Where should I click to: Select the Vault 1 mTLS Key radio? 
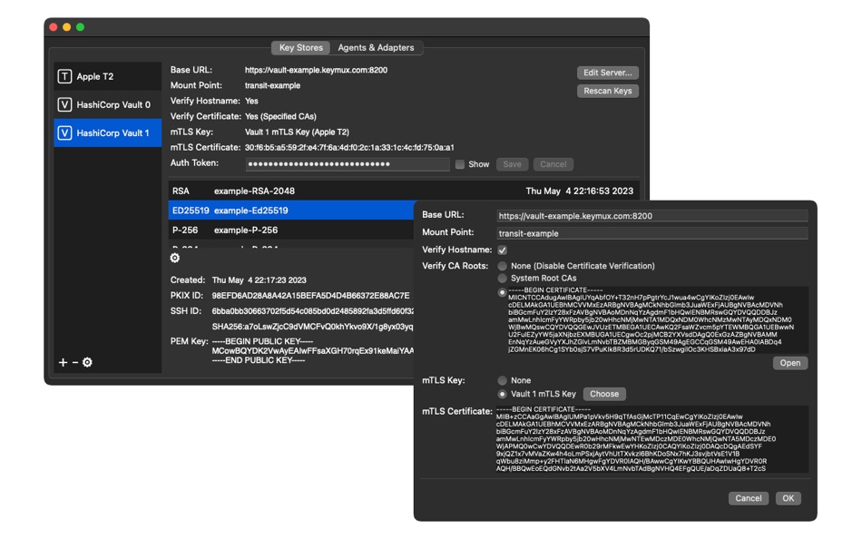(x=502, y=394)
